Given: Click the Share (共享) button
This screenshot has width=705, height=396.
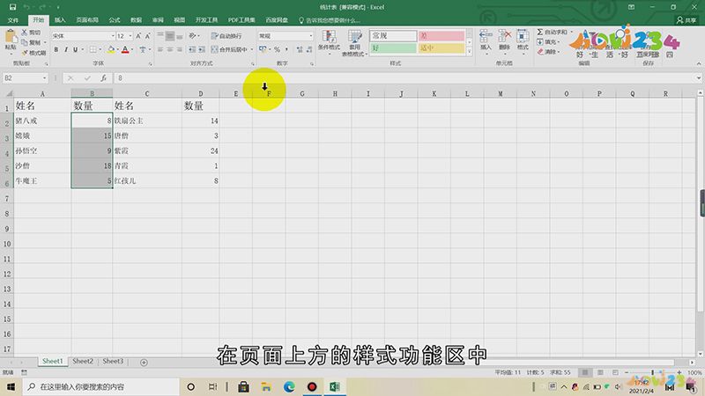Looking at the screenshot, I should coord(686,20).
